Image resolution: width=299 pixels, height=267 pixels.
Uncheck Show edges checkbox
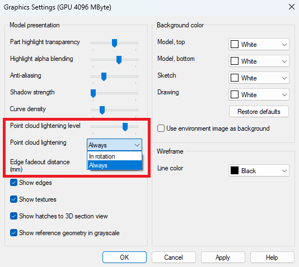tap(14, 183)
